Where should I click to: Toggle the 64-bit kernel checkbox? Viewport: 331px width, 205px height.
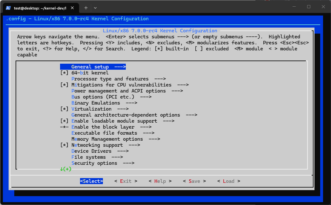click(x=64, y=73)
